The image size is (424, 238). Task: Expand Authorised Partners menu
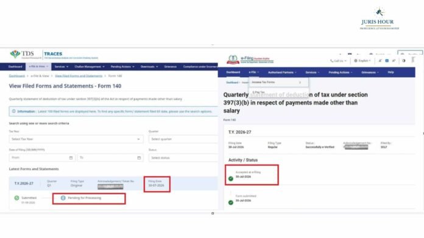click(x=282, y=72)
